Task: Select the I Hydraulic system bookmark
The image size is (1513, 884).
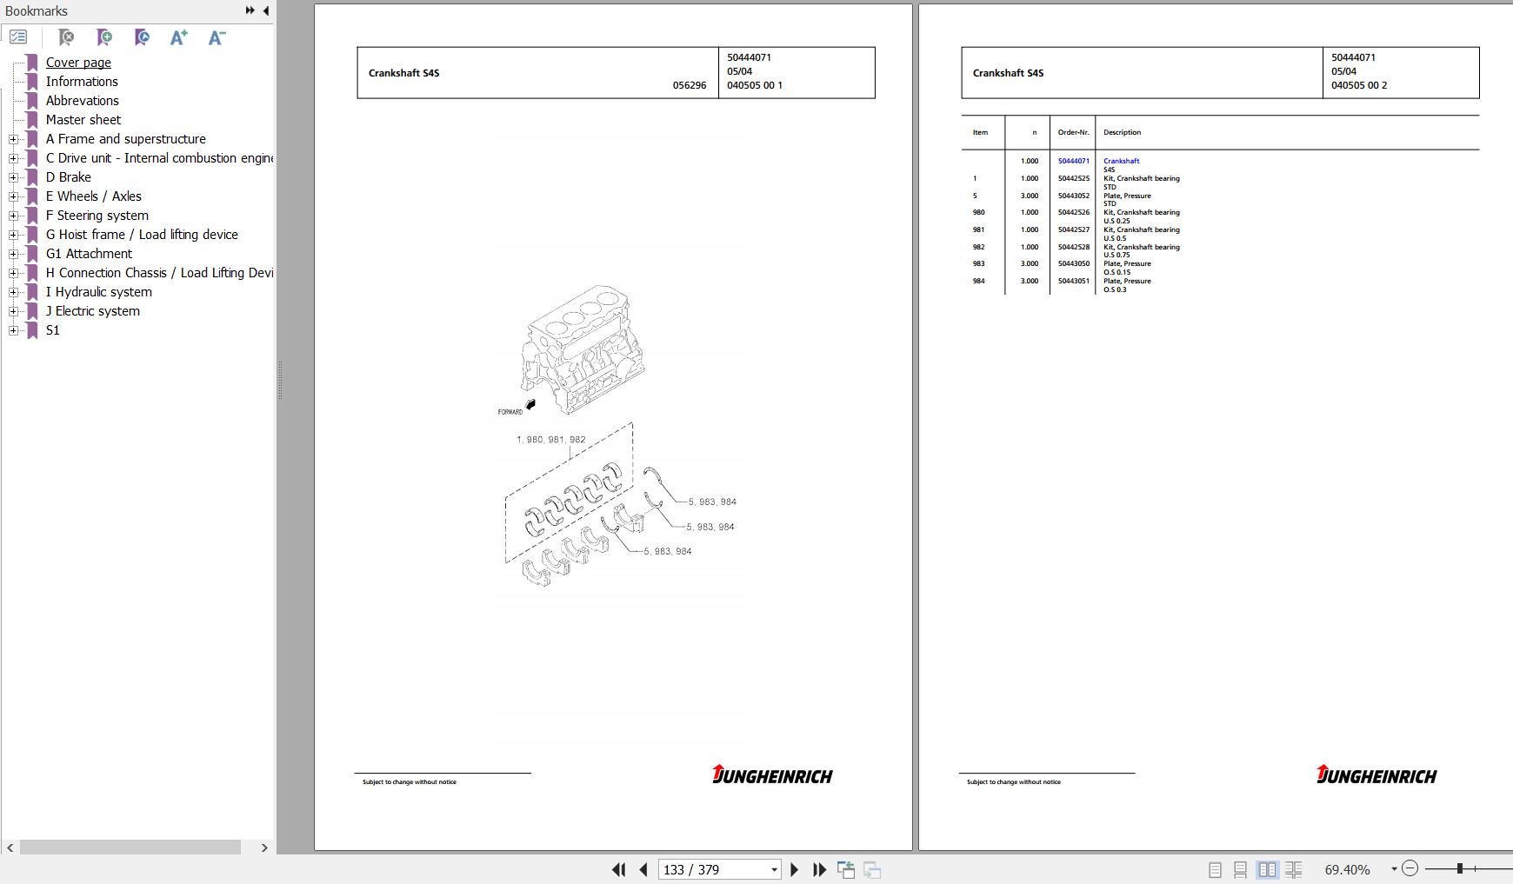Action: [99, 292]
